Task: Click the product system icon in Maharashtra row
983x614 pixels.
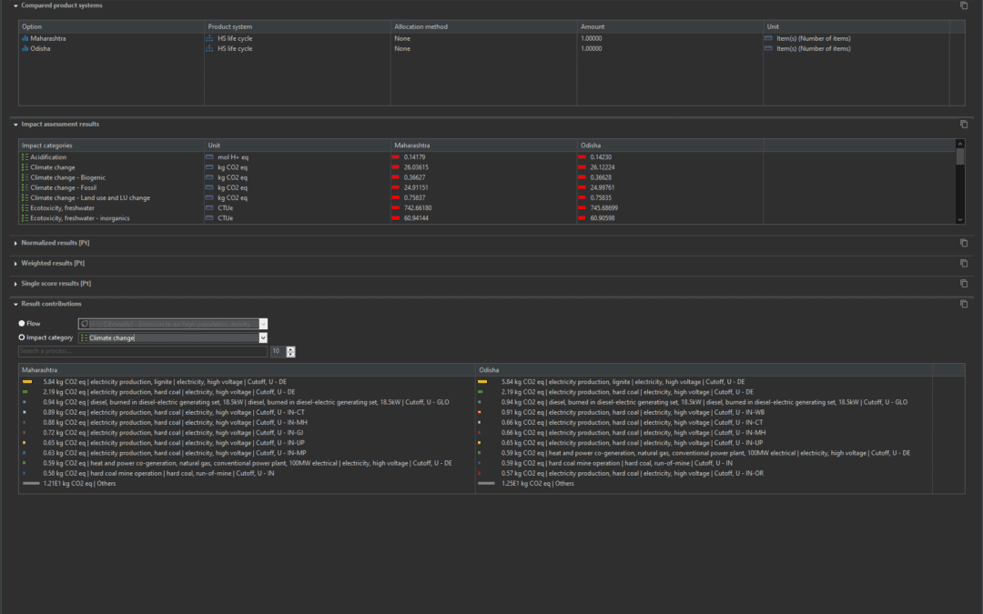Action: coord(209,38)
